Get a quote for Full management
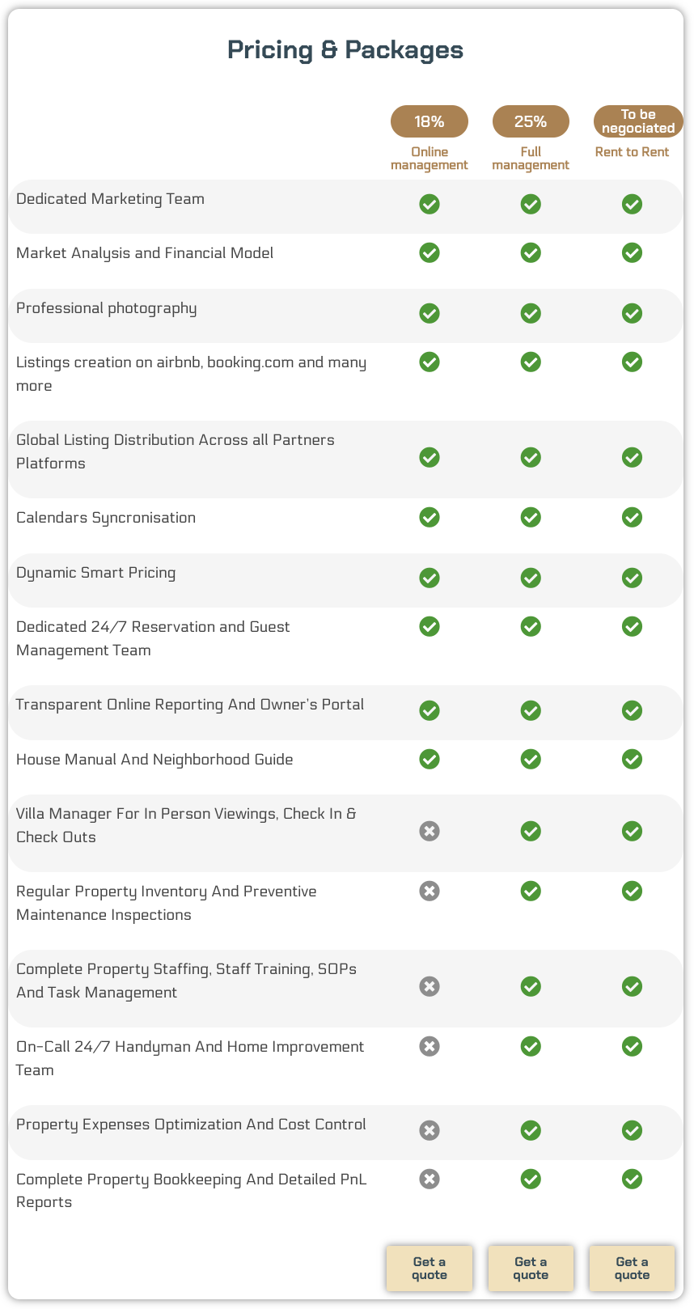 pyautogui.click(x=531, y=1268)
